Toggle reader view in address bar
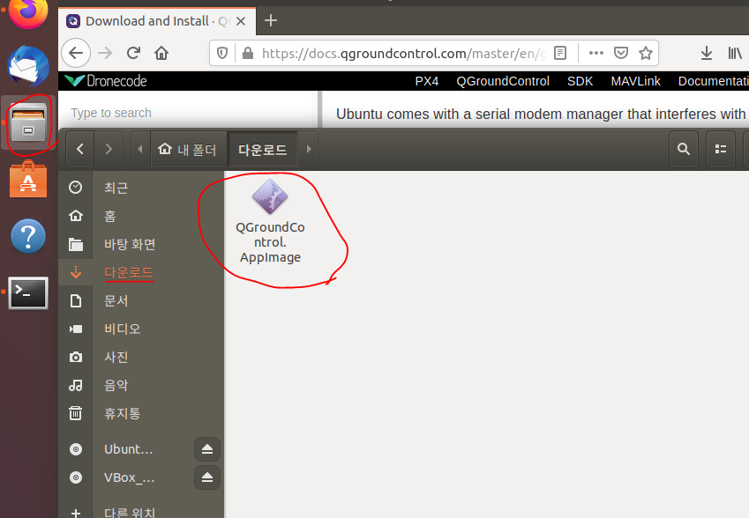The height and width of the screenshot is (518, 749). (560, 53)
